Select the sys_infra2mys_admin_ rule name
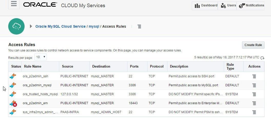The width and height of the screenshot is (271, 118). pyautogui.click(x=41, y=112)
